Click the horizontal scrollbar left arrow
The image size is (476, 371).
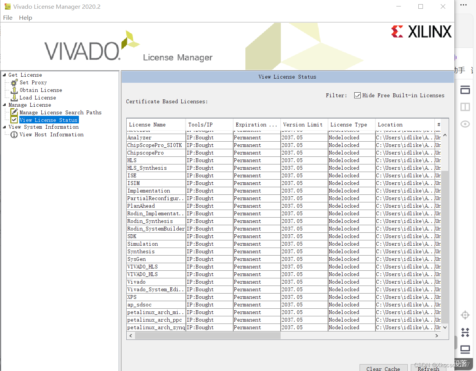pos(131,336)
